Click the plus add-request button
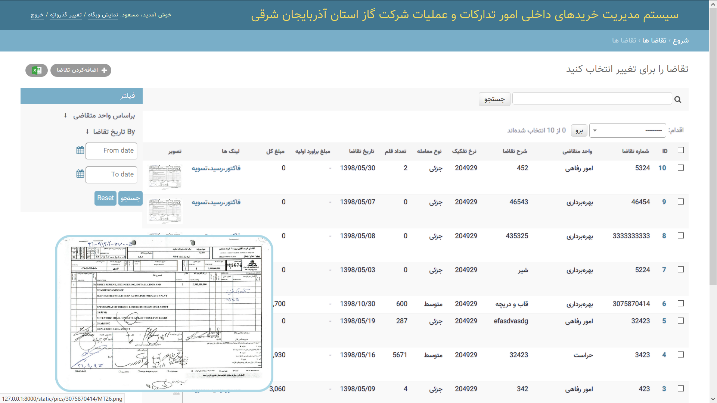This screenshot has height=403, width=717. point(81,70)
